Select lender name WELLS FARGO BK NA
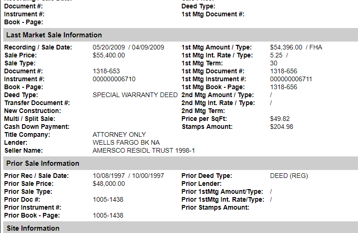The width and height of the screenshot is (358, 233). pos(126,142)
